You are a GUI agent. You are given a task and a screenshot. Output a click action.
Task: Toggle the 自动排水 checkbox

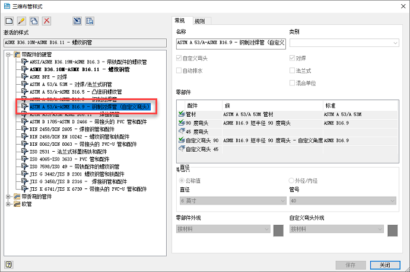(179, 71)
